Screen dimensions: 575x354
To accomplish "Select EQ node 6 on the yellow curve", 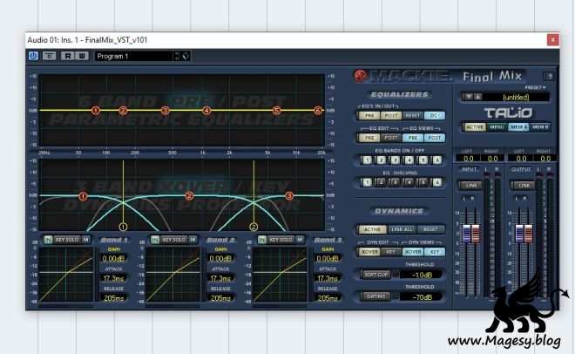I will (318, 110).
